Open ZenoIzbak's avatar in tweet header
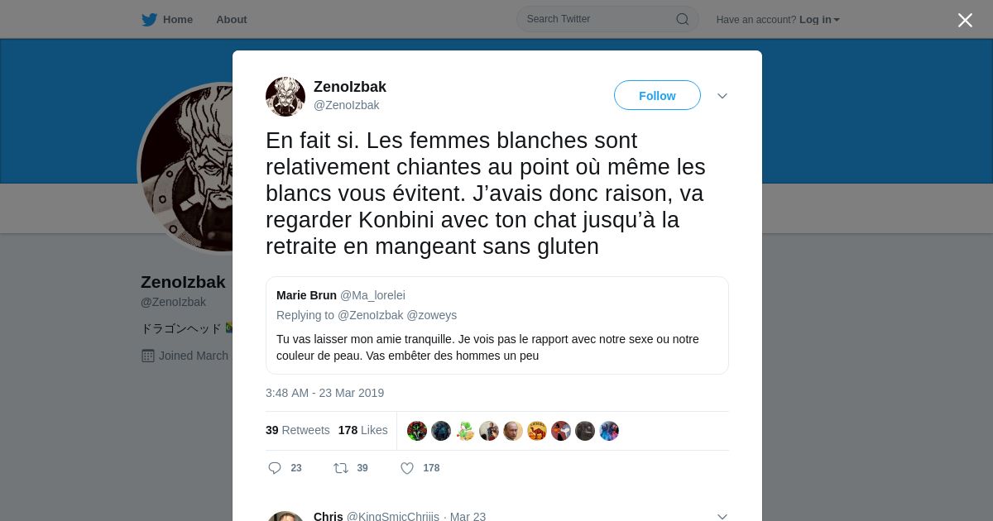This screenshot has height=521, width=993. 285,97
